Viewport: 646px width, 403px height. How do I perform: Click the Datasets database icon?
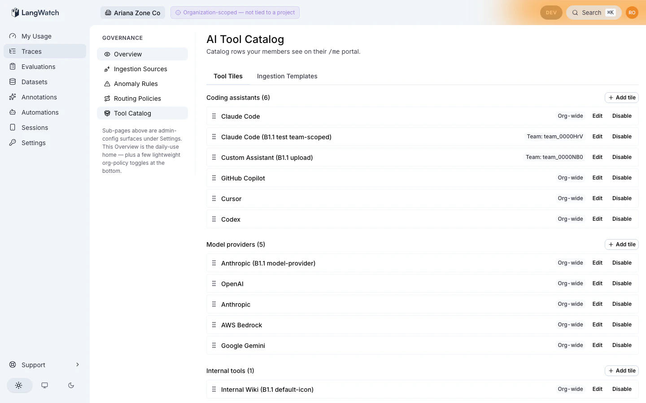click(13, 82)
